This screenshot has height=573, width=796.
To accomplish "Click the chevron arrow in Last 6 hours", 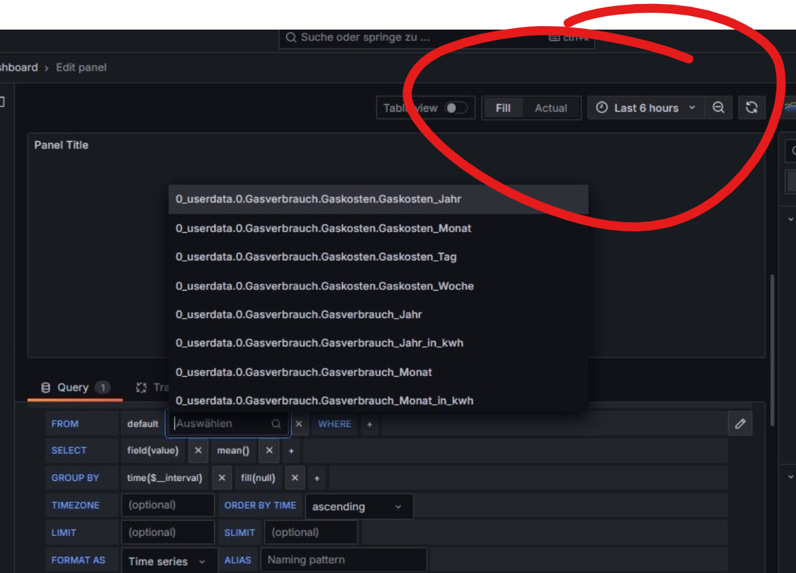I will tap(692, 108).
